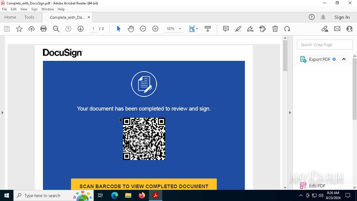Click the QR code image
The image size is (357, 201).
click(x=144, y=139)
